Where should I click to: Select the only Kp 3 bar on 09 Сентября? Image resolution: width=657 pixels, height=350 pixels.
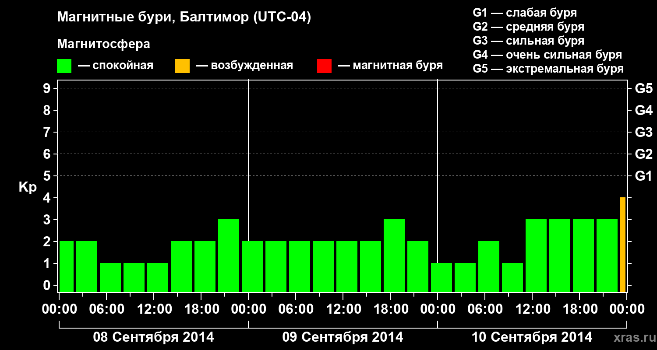(x=394, y=255)
